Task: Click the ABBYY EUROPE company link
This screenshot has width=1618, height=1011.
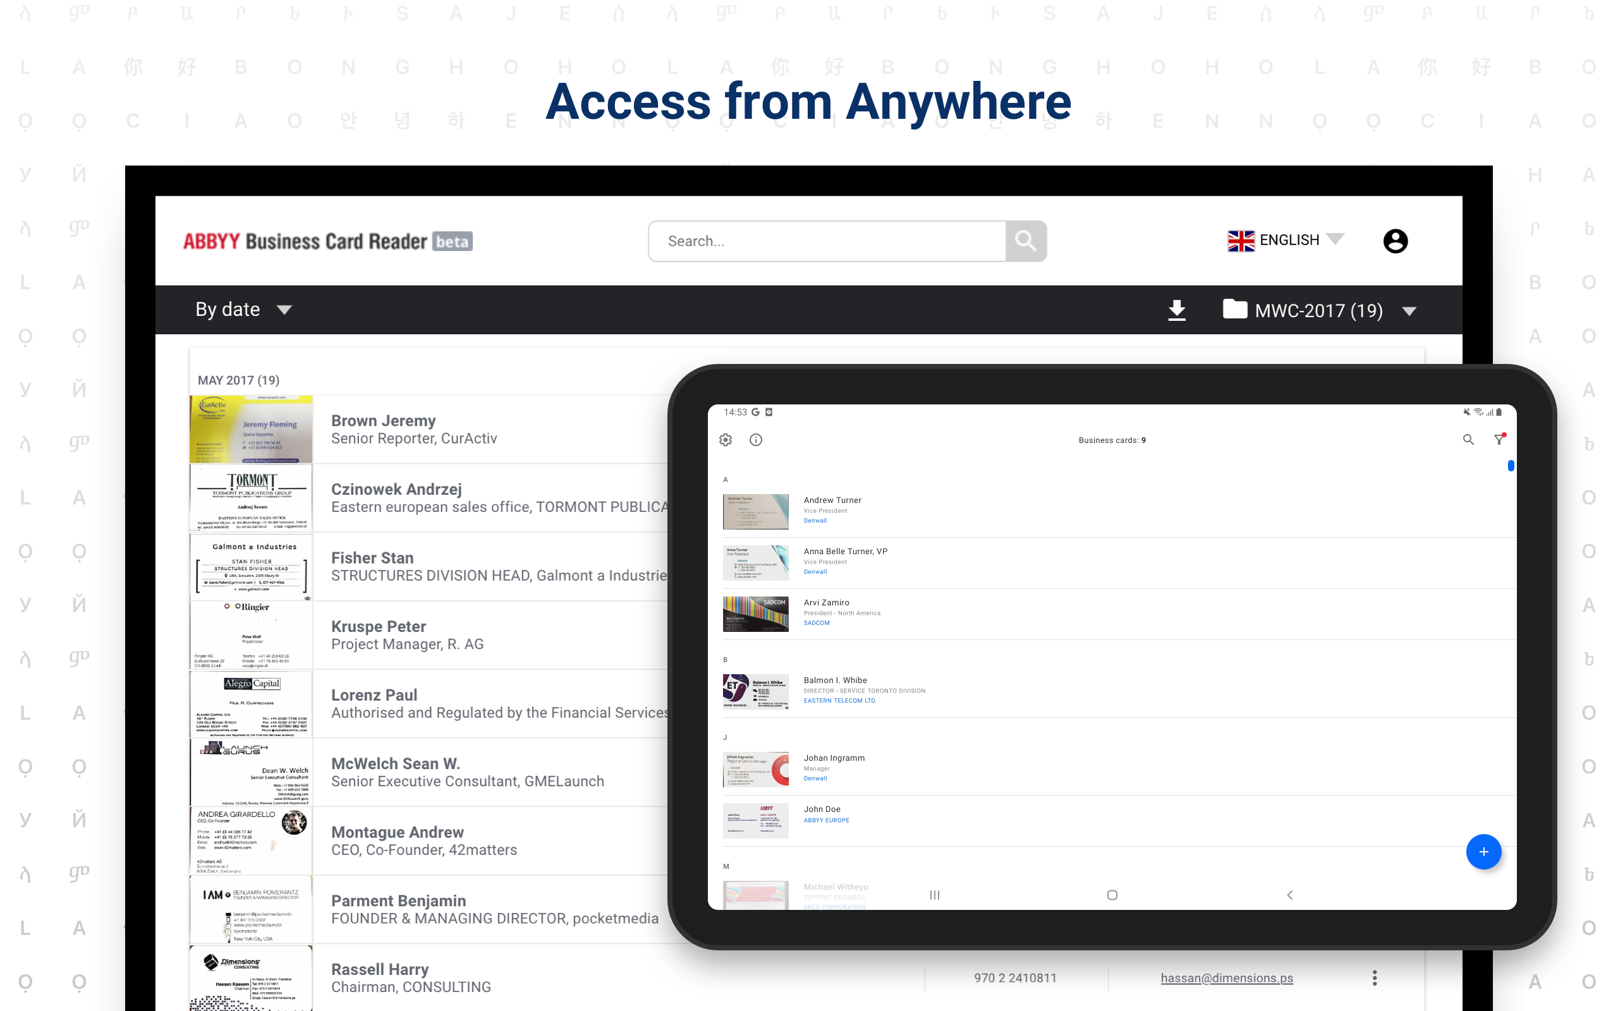Action: click(827, 820)
